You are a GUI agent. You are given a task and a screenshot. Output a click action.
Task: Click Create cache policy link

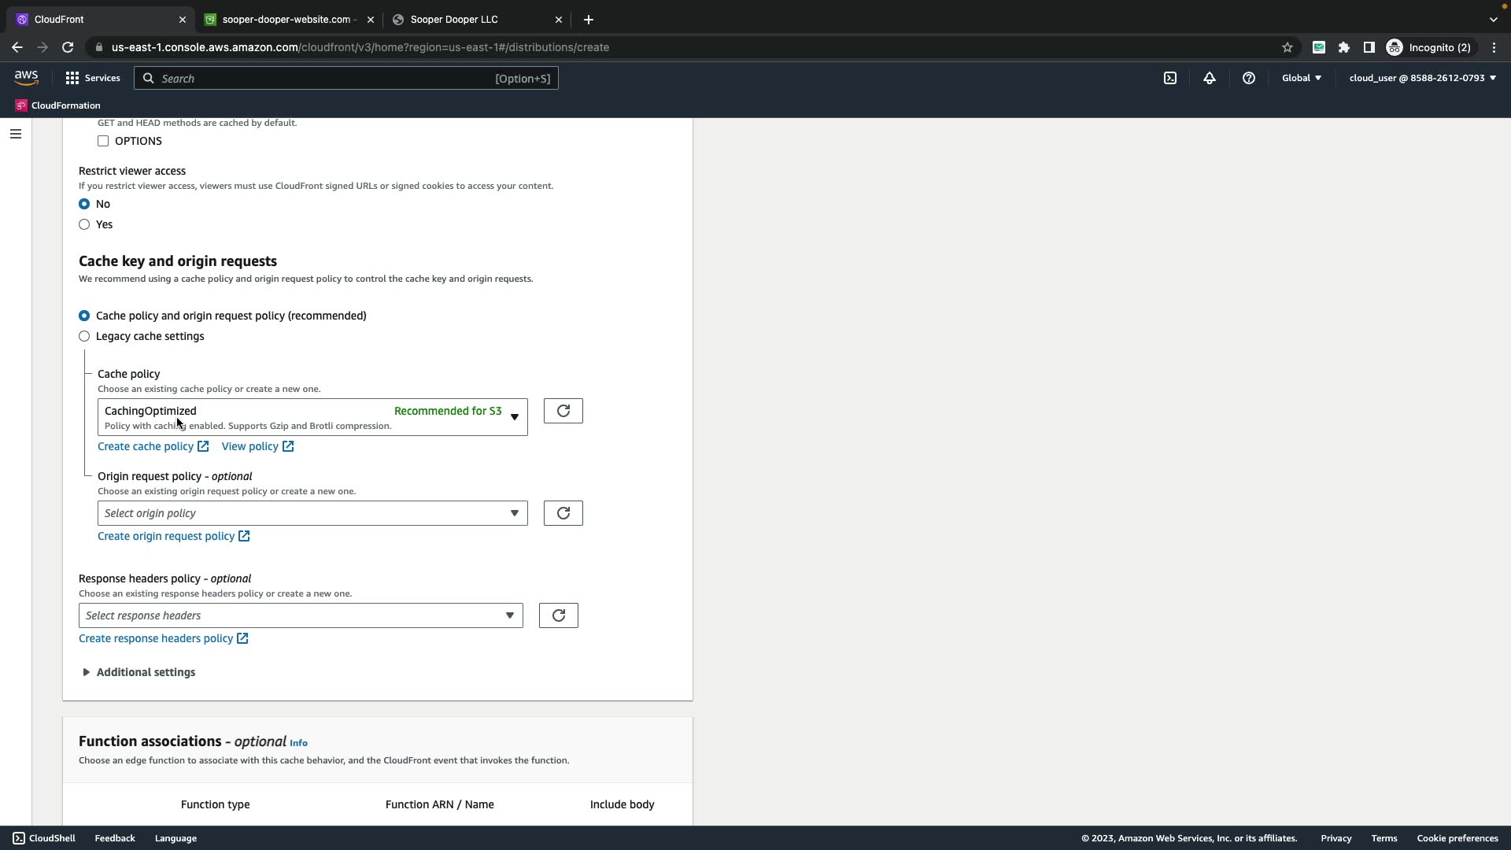(146, 446)
